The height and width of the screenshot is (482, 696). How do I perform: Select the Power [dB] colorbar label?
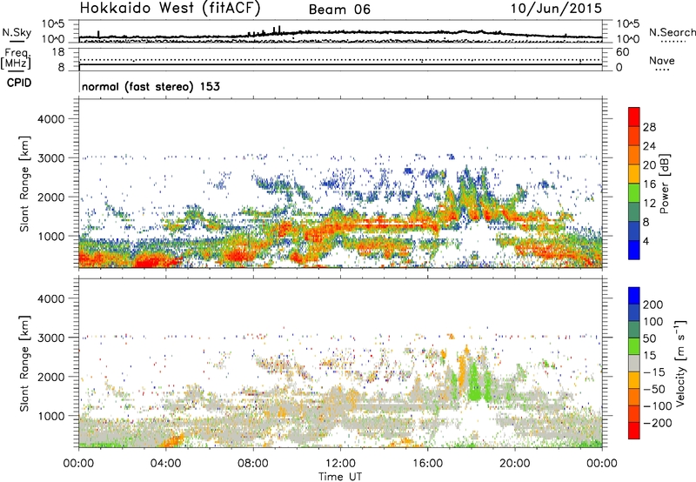664,184
